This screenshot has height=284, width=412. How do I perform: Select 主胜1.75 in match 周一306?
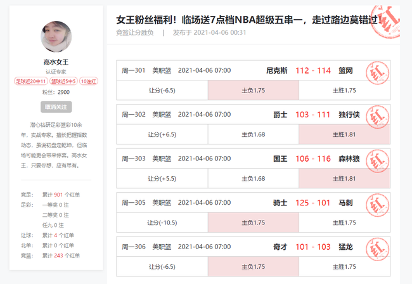click(344, 267)
